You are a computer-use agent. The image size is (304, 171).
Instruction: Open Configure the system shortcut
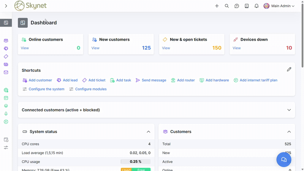click(43, 89)
